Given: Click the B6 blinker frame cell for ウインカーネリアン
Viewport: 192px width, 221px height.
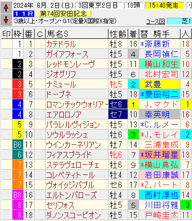Looking at the screenshot, I should pyautogui.click(x=18, y=145).
